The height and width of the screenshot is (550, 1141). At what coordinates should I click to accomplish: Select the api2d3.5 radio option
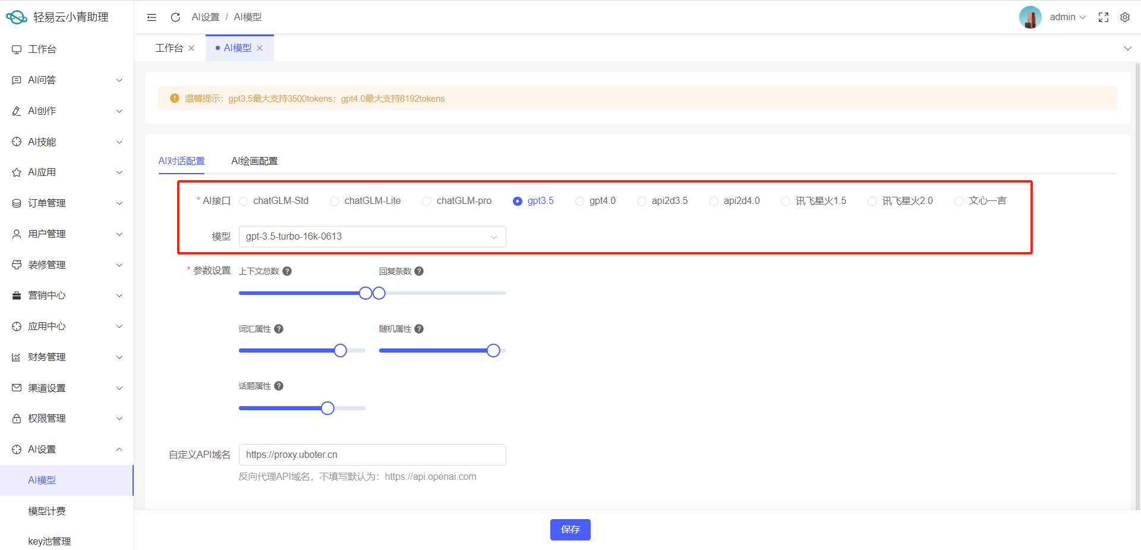pos(663,201)
